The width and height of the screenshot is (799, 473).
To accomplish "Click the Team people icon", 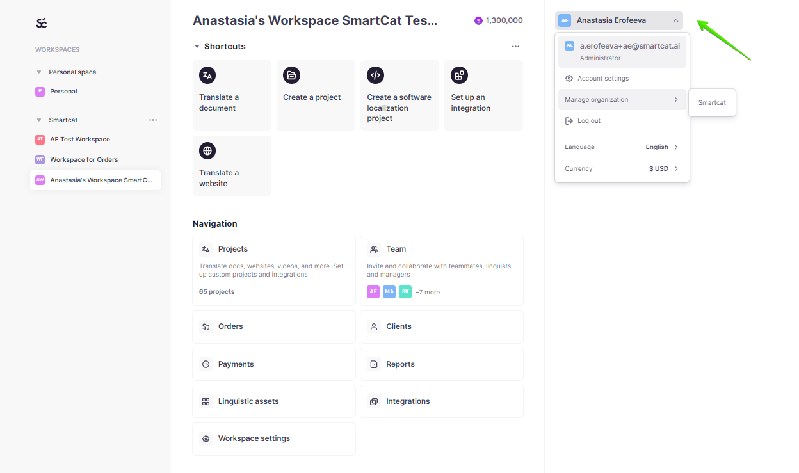I will 374,250.
